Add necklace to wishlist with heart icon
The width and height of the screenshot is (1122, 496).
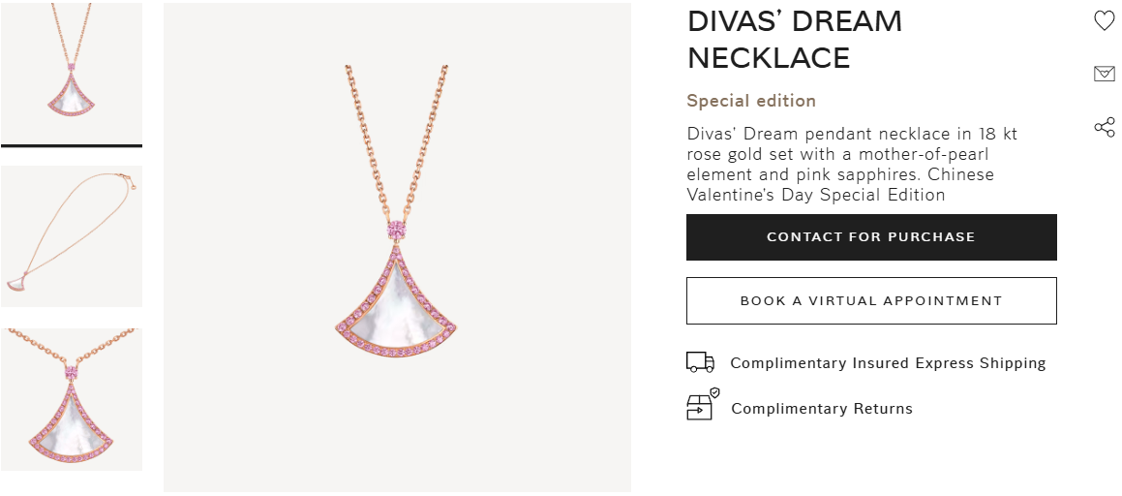[1104, 21]
